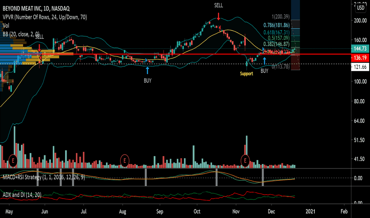Click the Nov label on time axis
The width and height of the screenshot is (370, 218).
(x=236, y=211)
